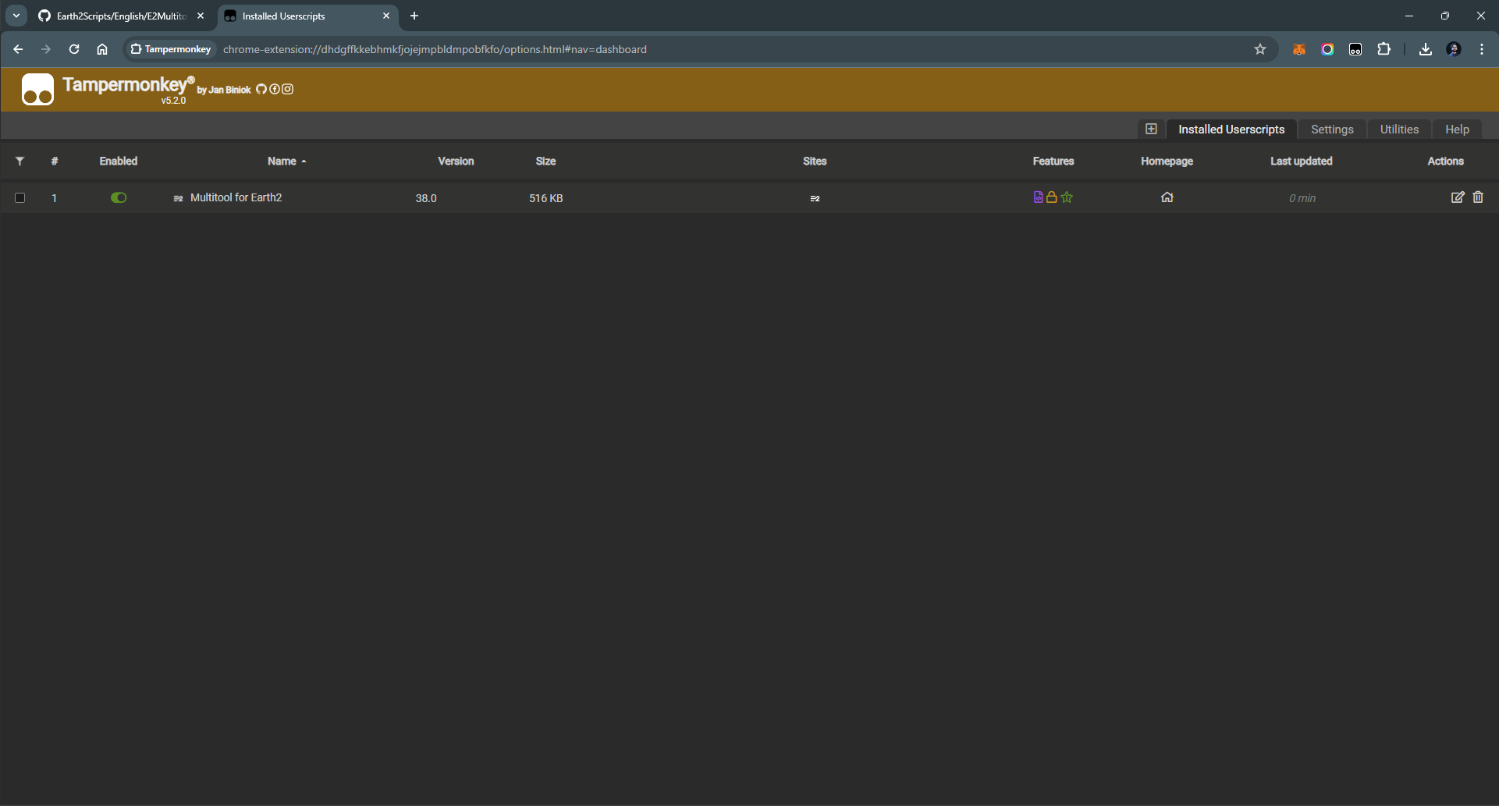Open Tampermonkey Instagram icon in header
1499x806 pixels.
click(x=288, y=89)
